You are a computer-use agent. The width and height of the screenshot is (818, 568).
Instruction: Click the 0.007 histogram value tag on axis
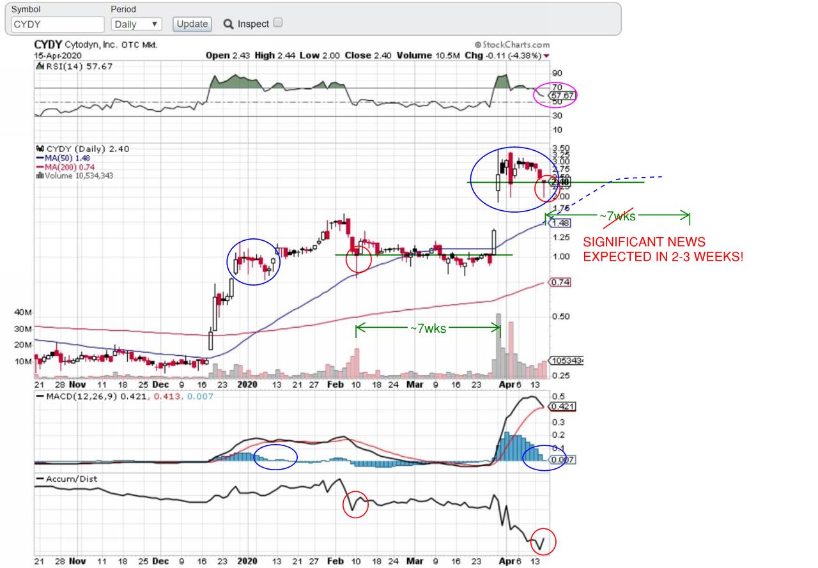[562, 459]
